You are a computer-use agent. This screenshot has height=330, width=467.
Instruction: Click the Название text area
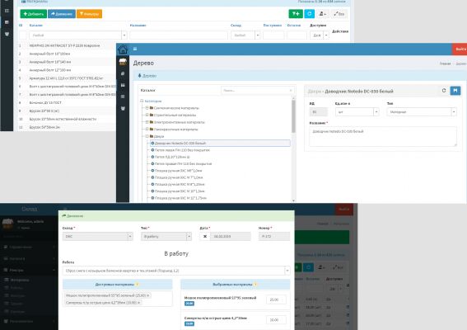coord(383,136)
